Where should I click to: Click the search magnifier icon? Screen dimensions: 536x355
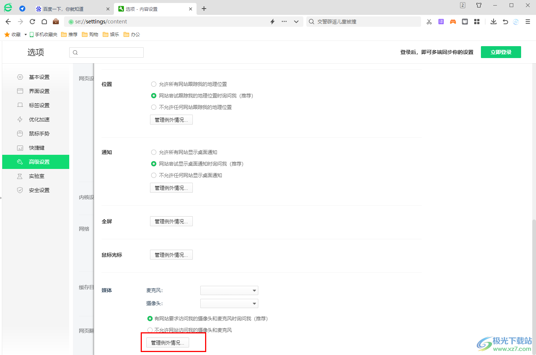(x=312, y=22)
